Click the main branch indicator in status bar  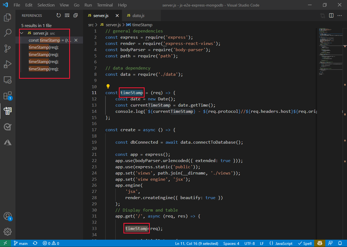pos(21,243)
